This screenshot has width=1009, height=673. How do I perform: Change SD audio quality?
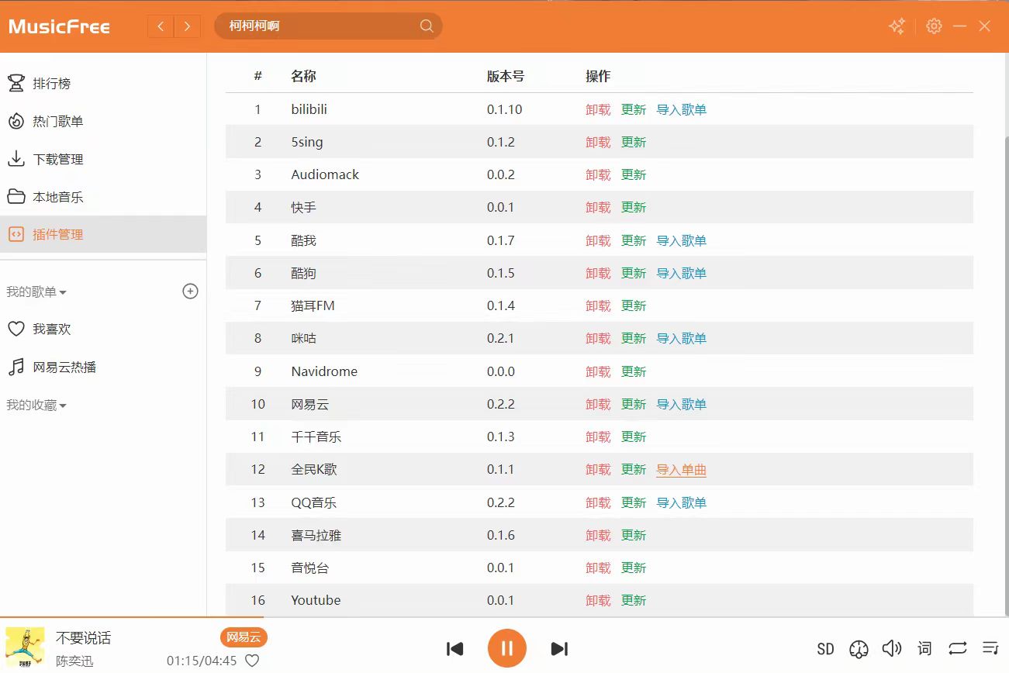(x=825, y=649)
